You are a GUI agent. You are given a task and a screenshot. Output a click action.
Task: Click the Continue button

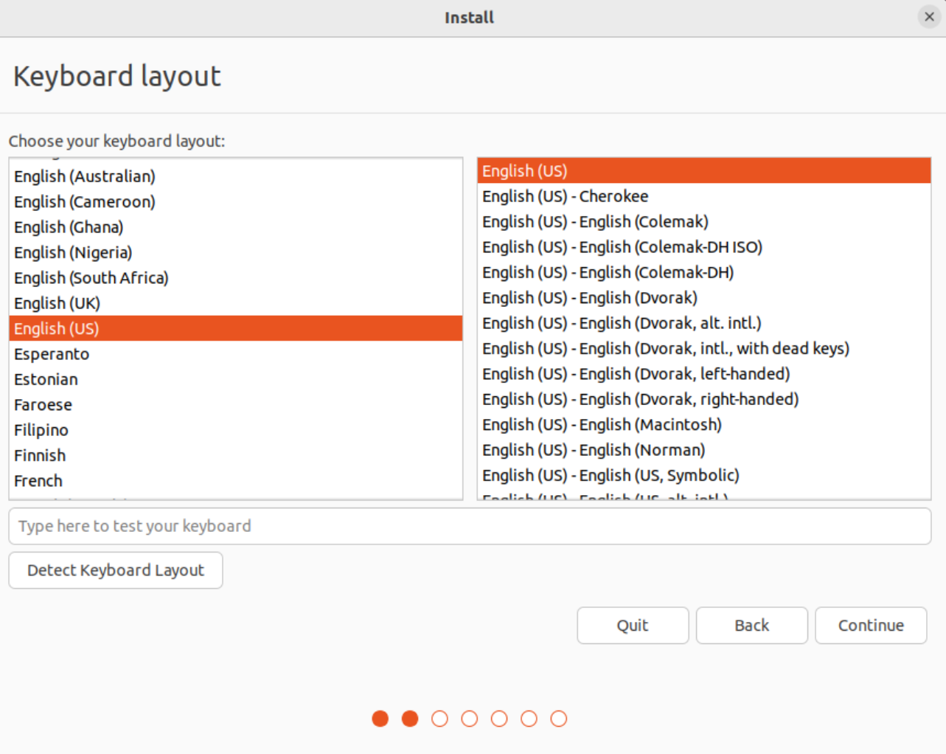pos(871,626)
